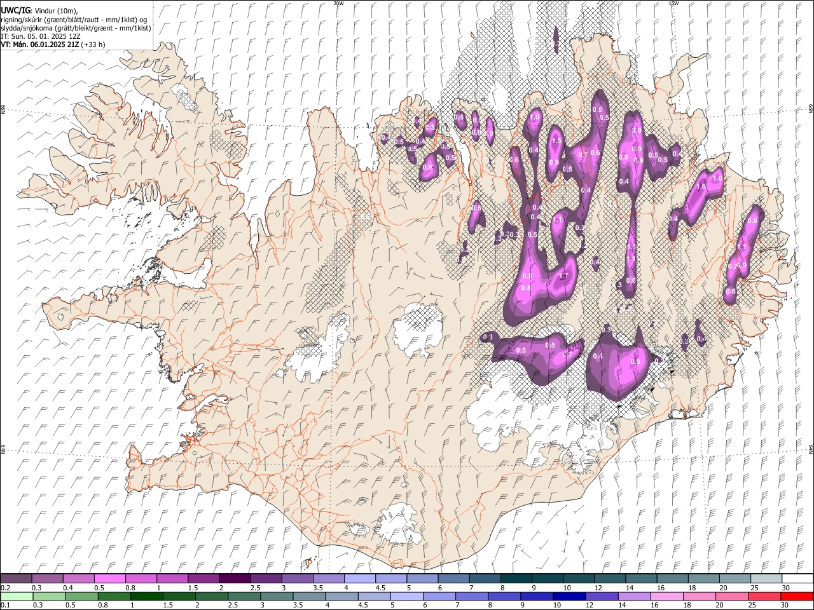
Task: Click the lilac 14–16 swatch in lower legend row
Action: click(x=634, y=597)
